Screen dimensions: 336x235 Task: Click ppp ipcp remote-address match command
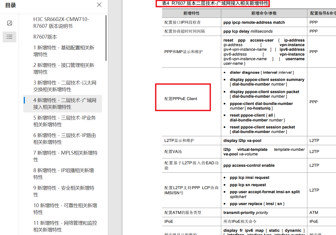[x=254, y=22]
